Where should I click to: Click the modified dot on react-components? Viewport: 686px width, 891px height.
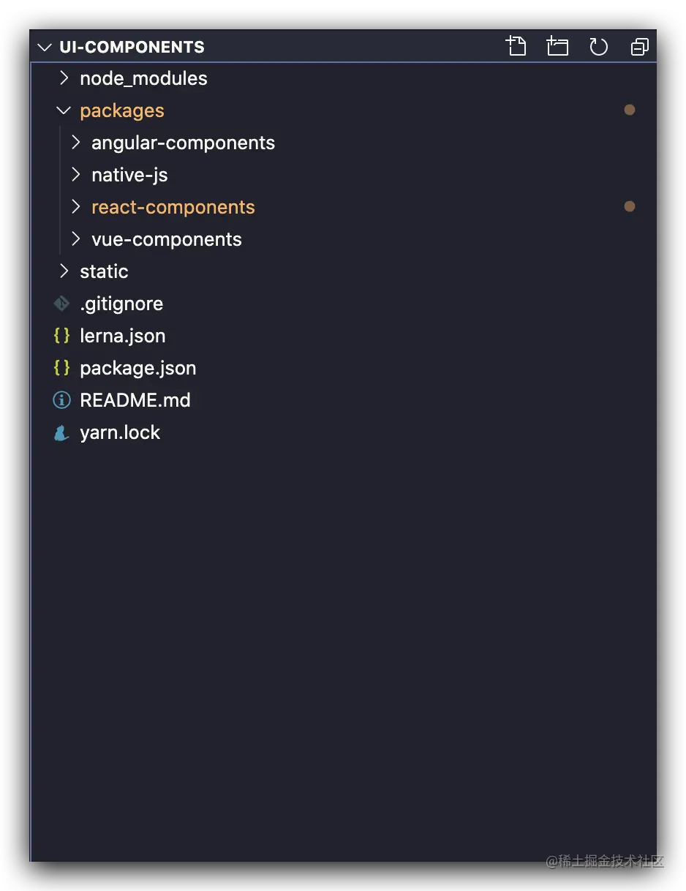[629, 207]
